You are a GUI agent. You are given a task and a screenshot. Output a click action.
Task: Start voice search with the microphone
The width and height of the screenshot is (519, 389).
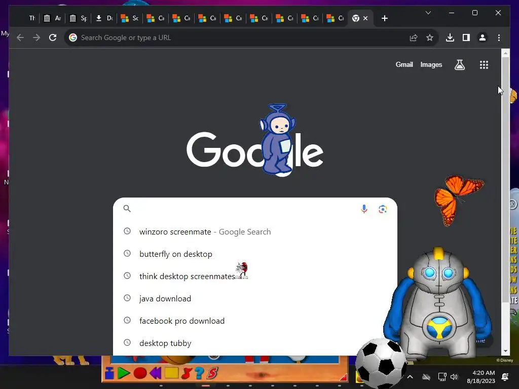click(x=364, y=209)
